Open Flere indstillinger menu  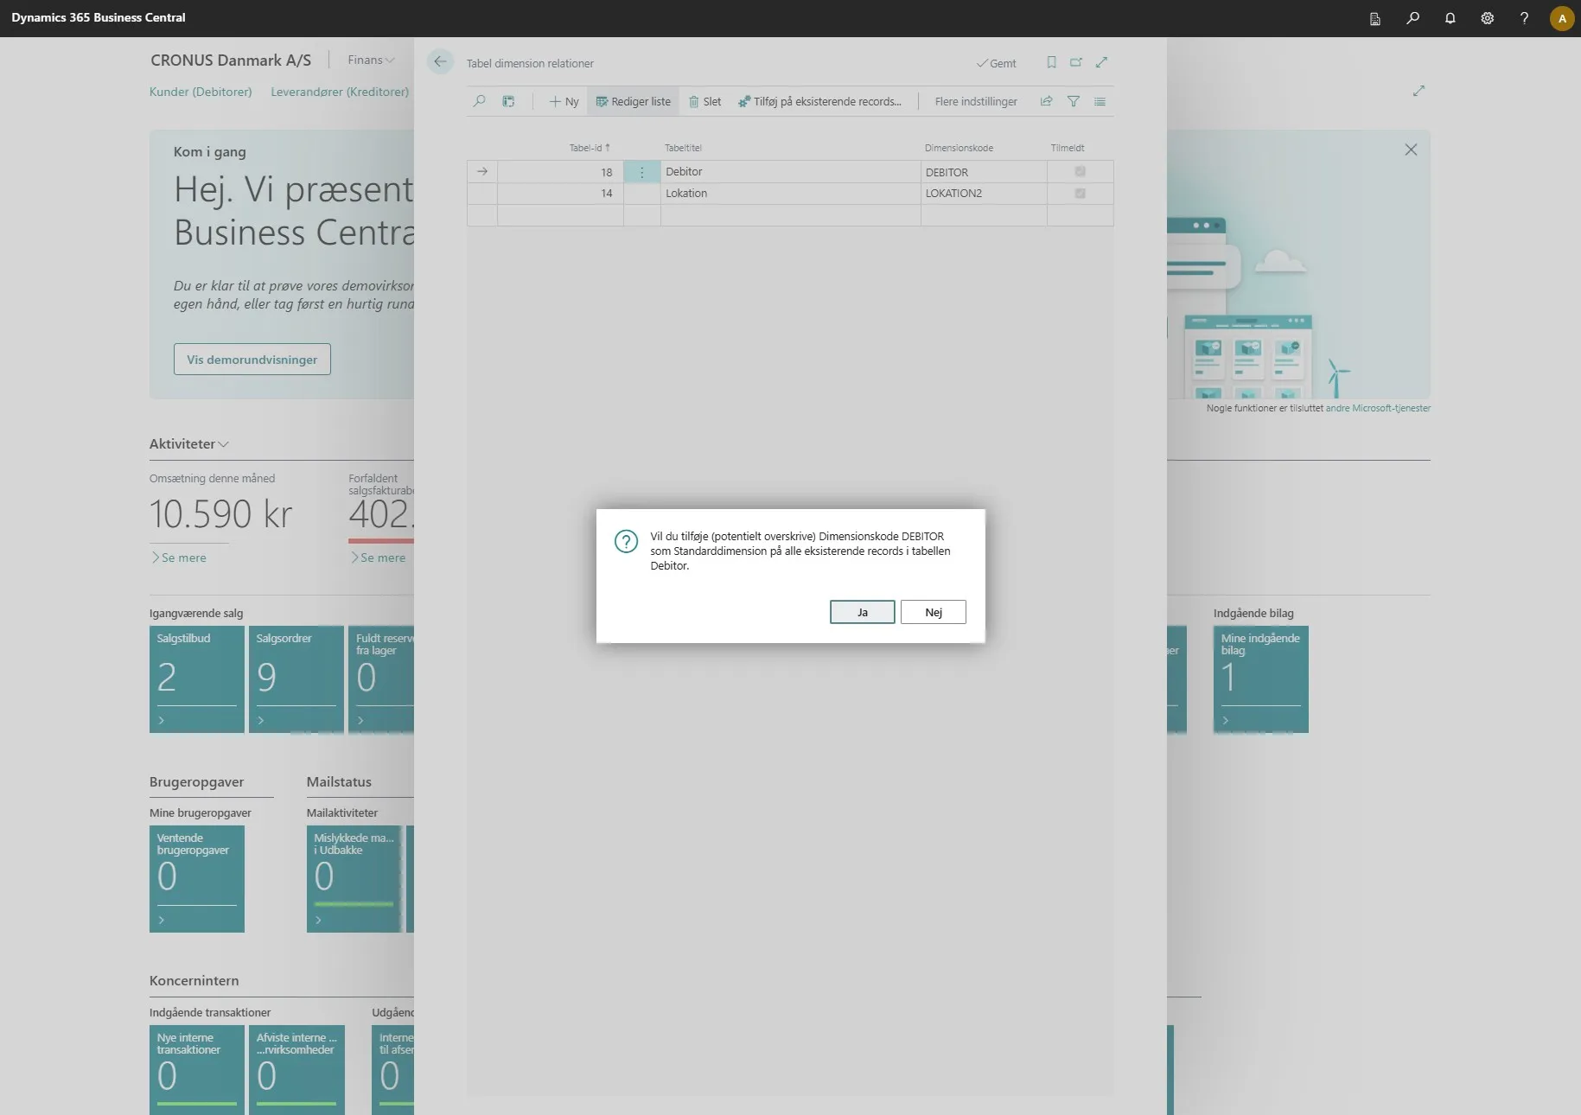[976, 101]
